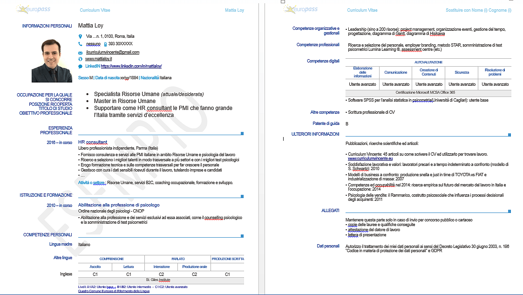This screenshot has width=523, height=295.
Task: Click the "St. Giles Institute" language certificate cell
Action: pos(161,280)
